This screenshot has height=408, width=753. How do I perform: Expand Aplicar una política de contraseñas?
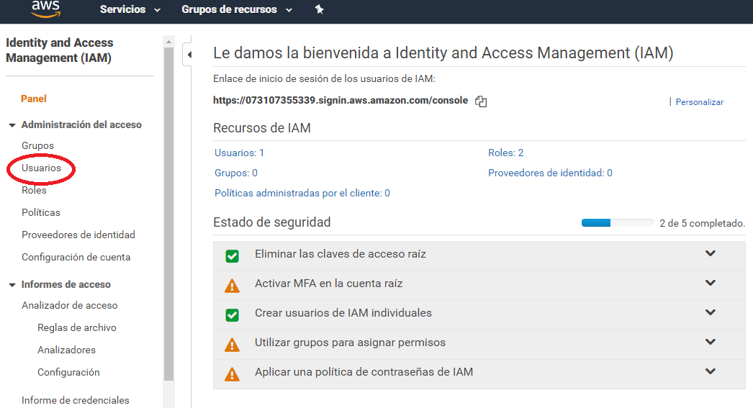click(711, 371)
